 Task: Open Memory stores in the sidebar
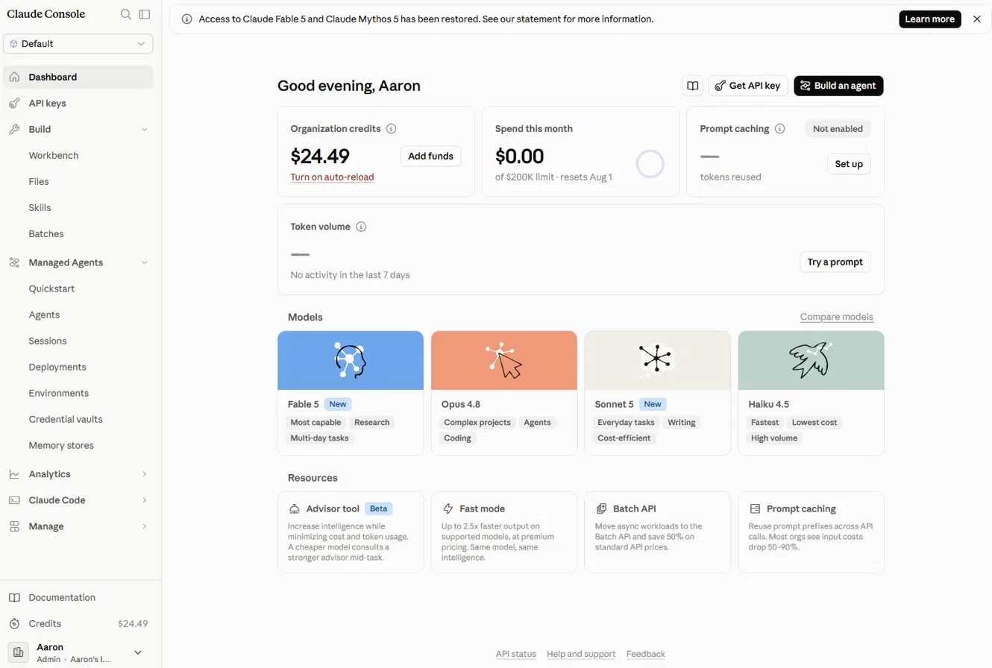point(61,445)
